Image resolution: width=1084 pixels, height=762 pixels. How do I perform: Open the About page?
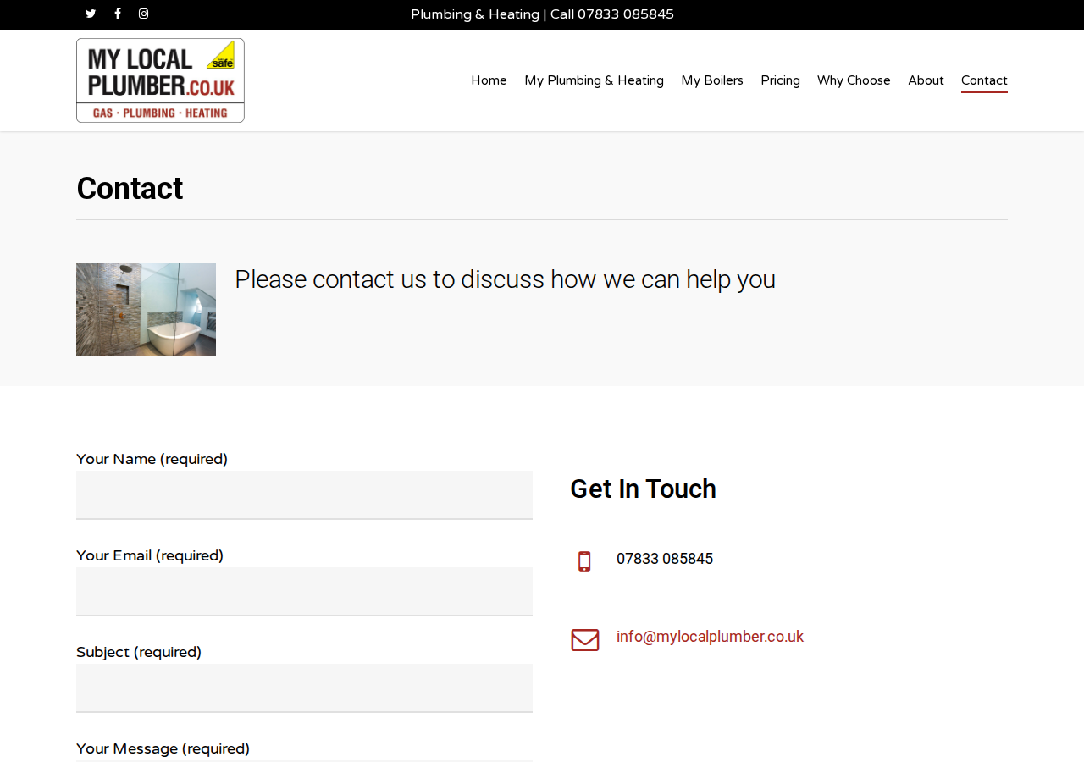[926, 80]
